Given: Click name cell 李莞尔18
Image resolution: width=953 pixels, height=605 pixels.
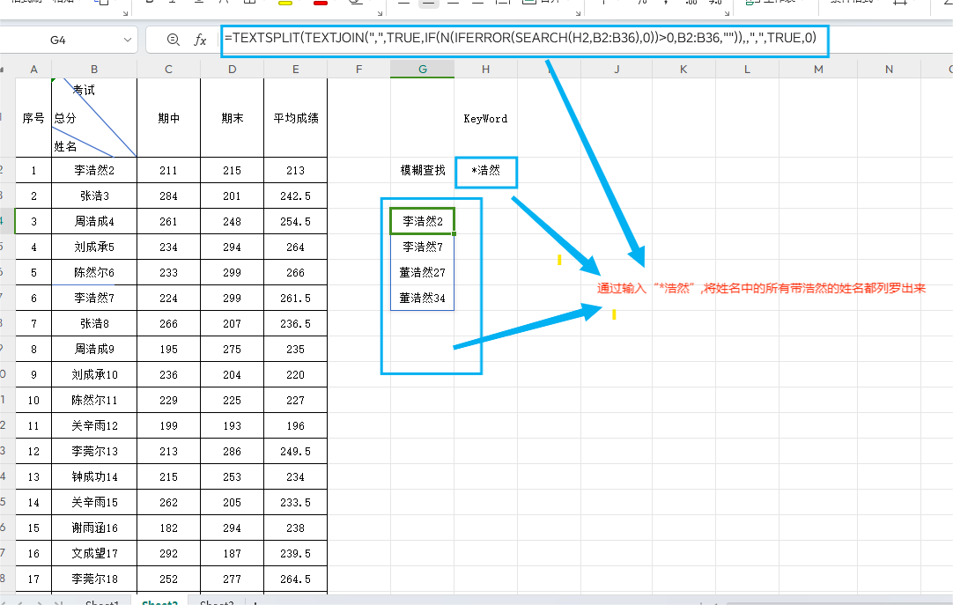Looking at the screenshot, I should pyautogui.click(x=94, y=579).
